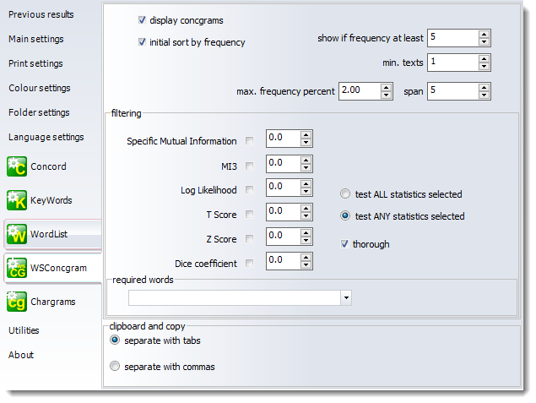Decrease show if frequency at least value

[x=484, y=42]
